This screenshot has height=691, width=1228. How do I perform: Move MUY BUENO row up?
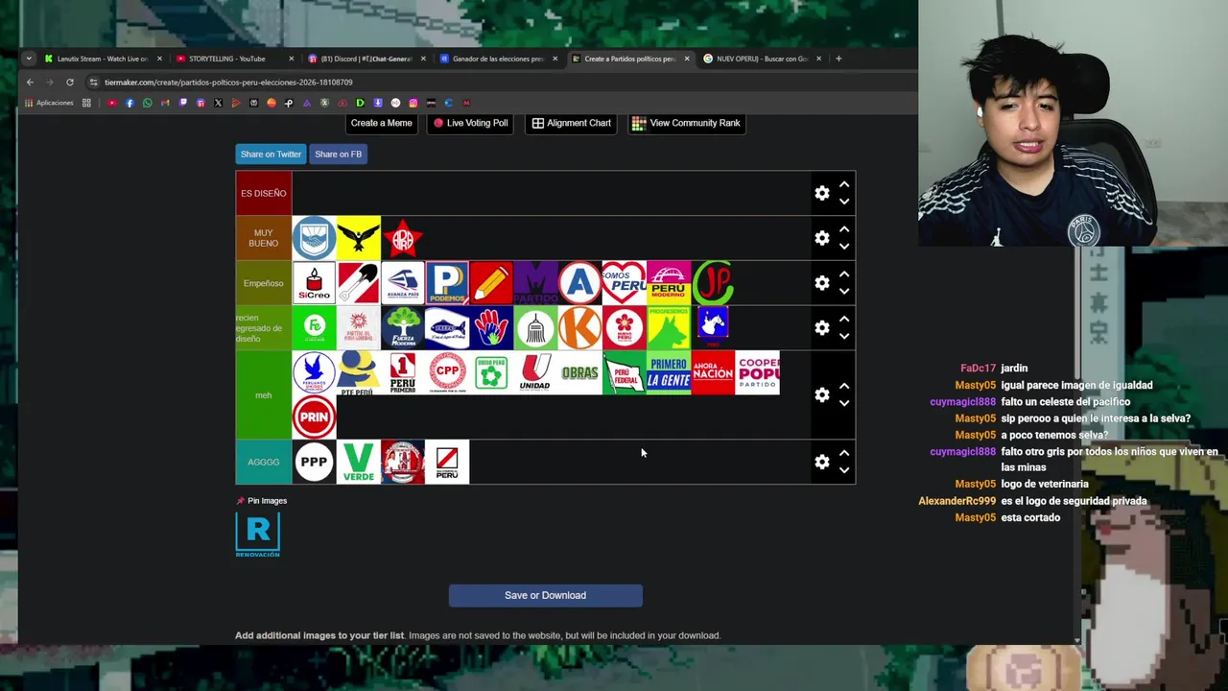pyautogui.click(x=844, y=229)
